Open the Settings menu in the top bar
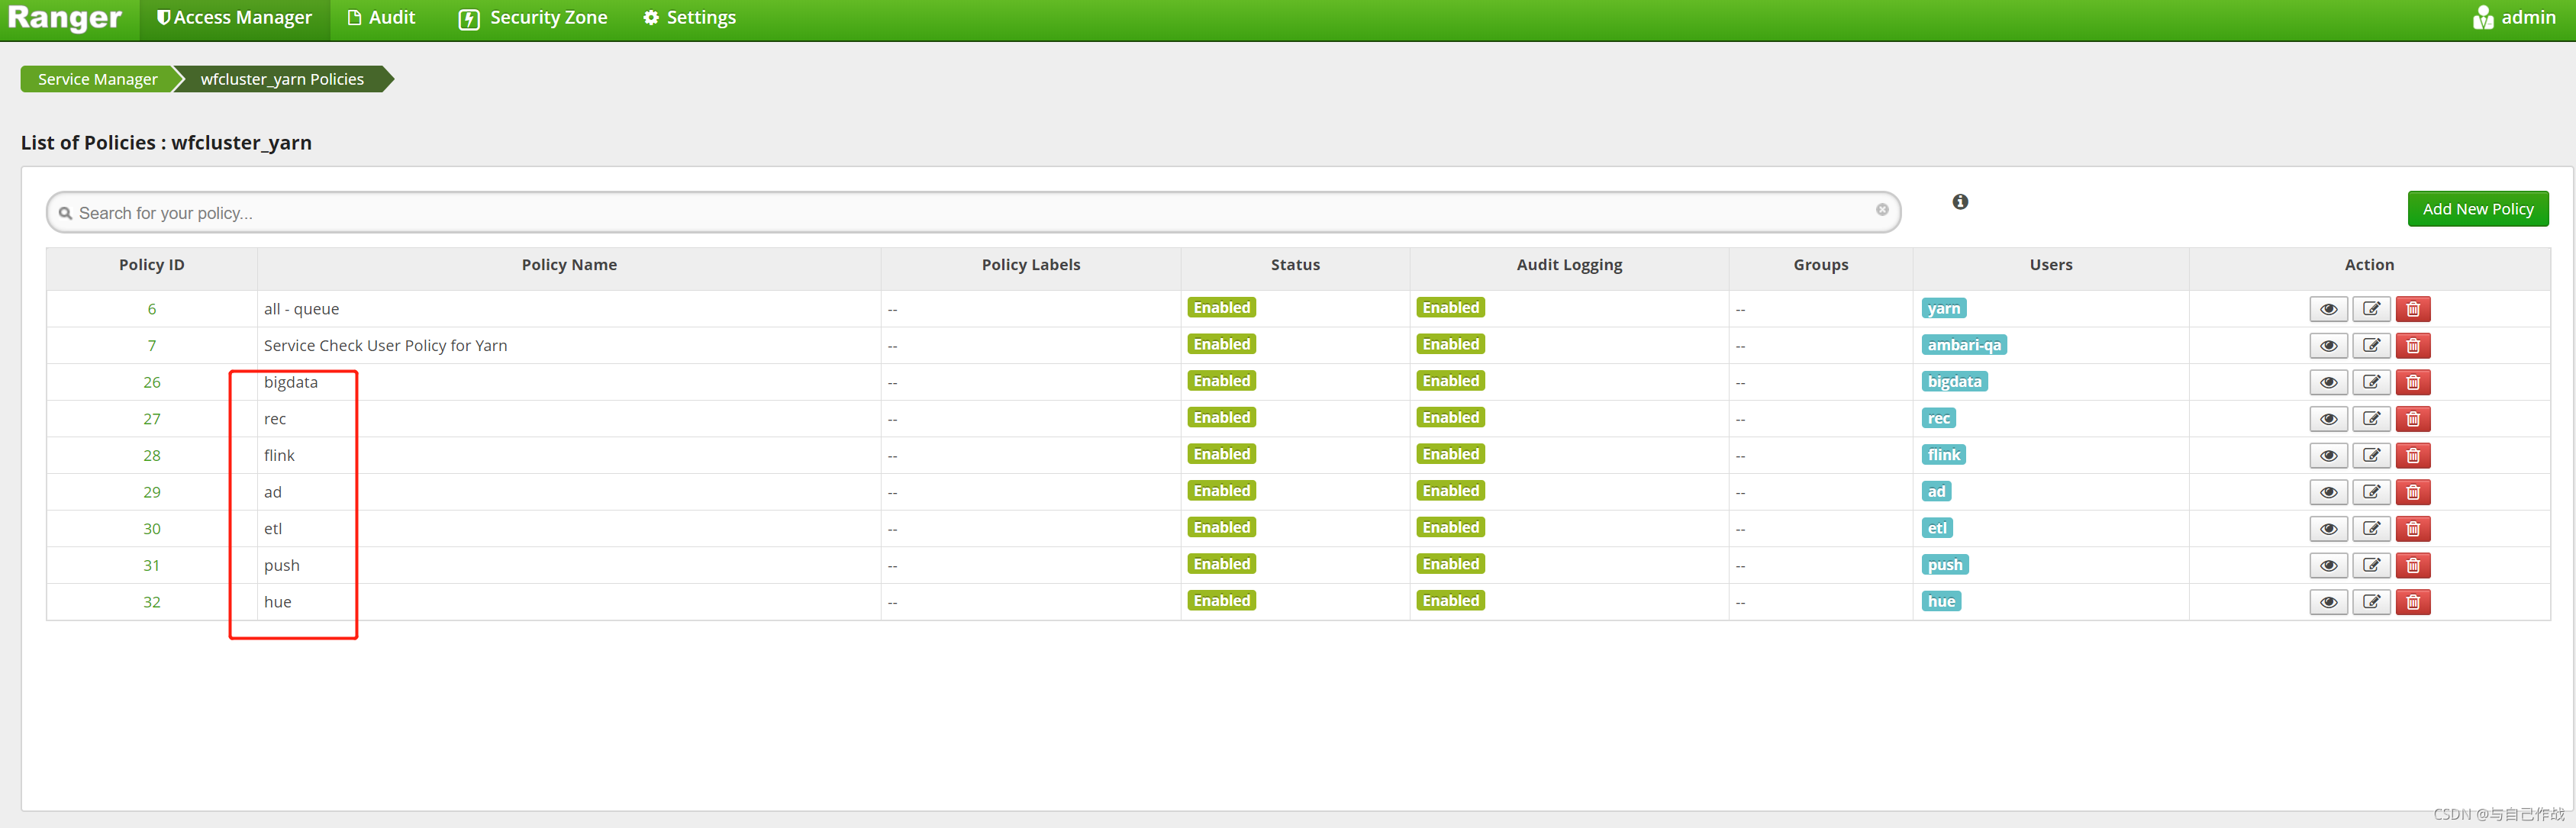 689,18
